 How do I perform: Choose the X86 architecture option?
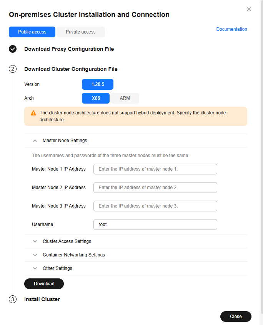click(96, 98)
